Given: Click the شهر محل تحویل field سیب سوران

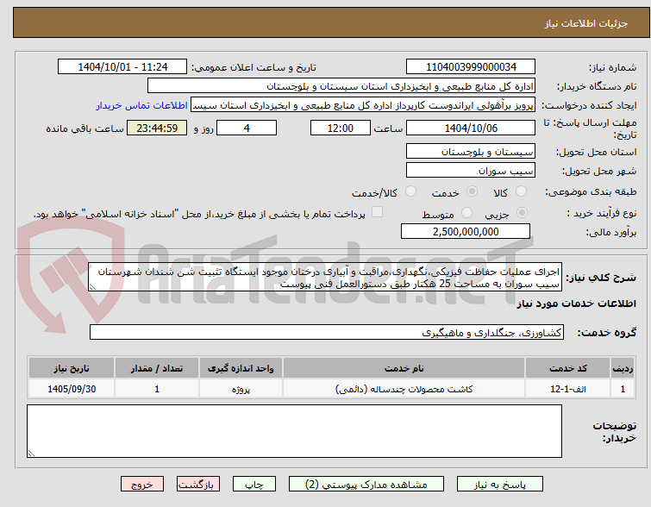Looking at the screenshot, I should [471, 170].
